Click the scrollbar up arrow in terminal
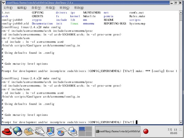 181,12
